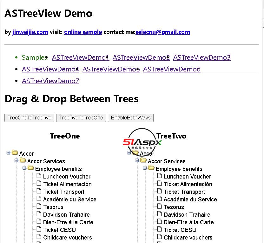The height and width of the screenshot is (243, 264).
Task: Click the EnableBothWays button
Action: pos(131,118)
